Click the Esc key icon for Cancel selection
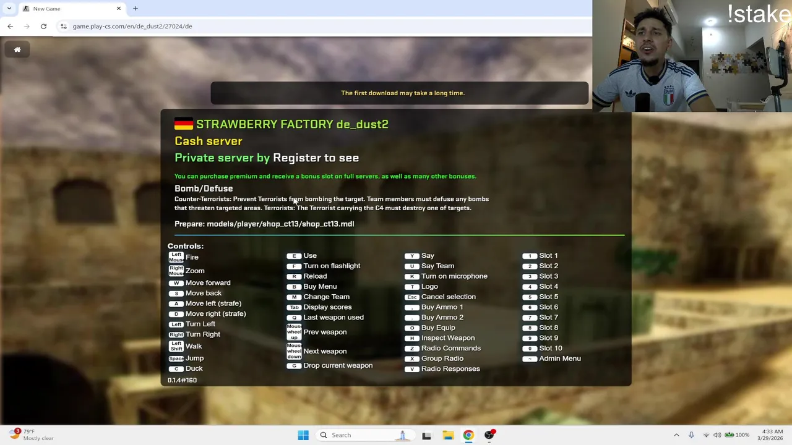 tap(411, 297)
